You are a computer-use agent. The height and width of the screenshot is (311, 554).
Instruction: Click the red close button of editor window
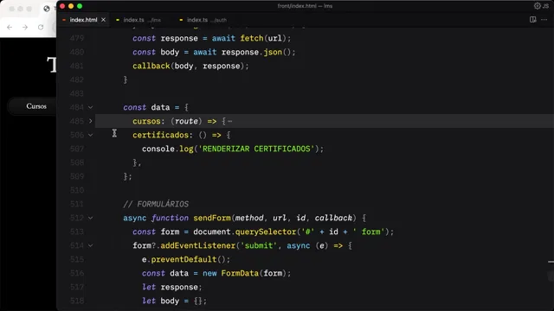62,6
